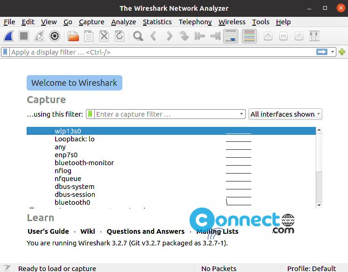Select the dbus-system interface
The image size is (348, 272).
171,187
